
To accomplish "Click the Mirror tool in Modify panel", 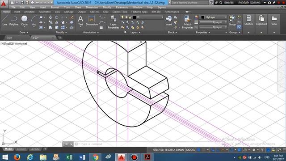I will (x=57, y=22).
